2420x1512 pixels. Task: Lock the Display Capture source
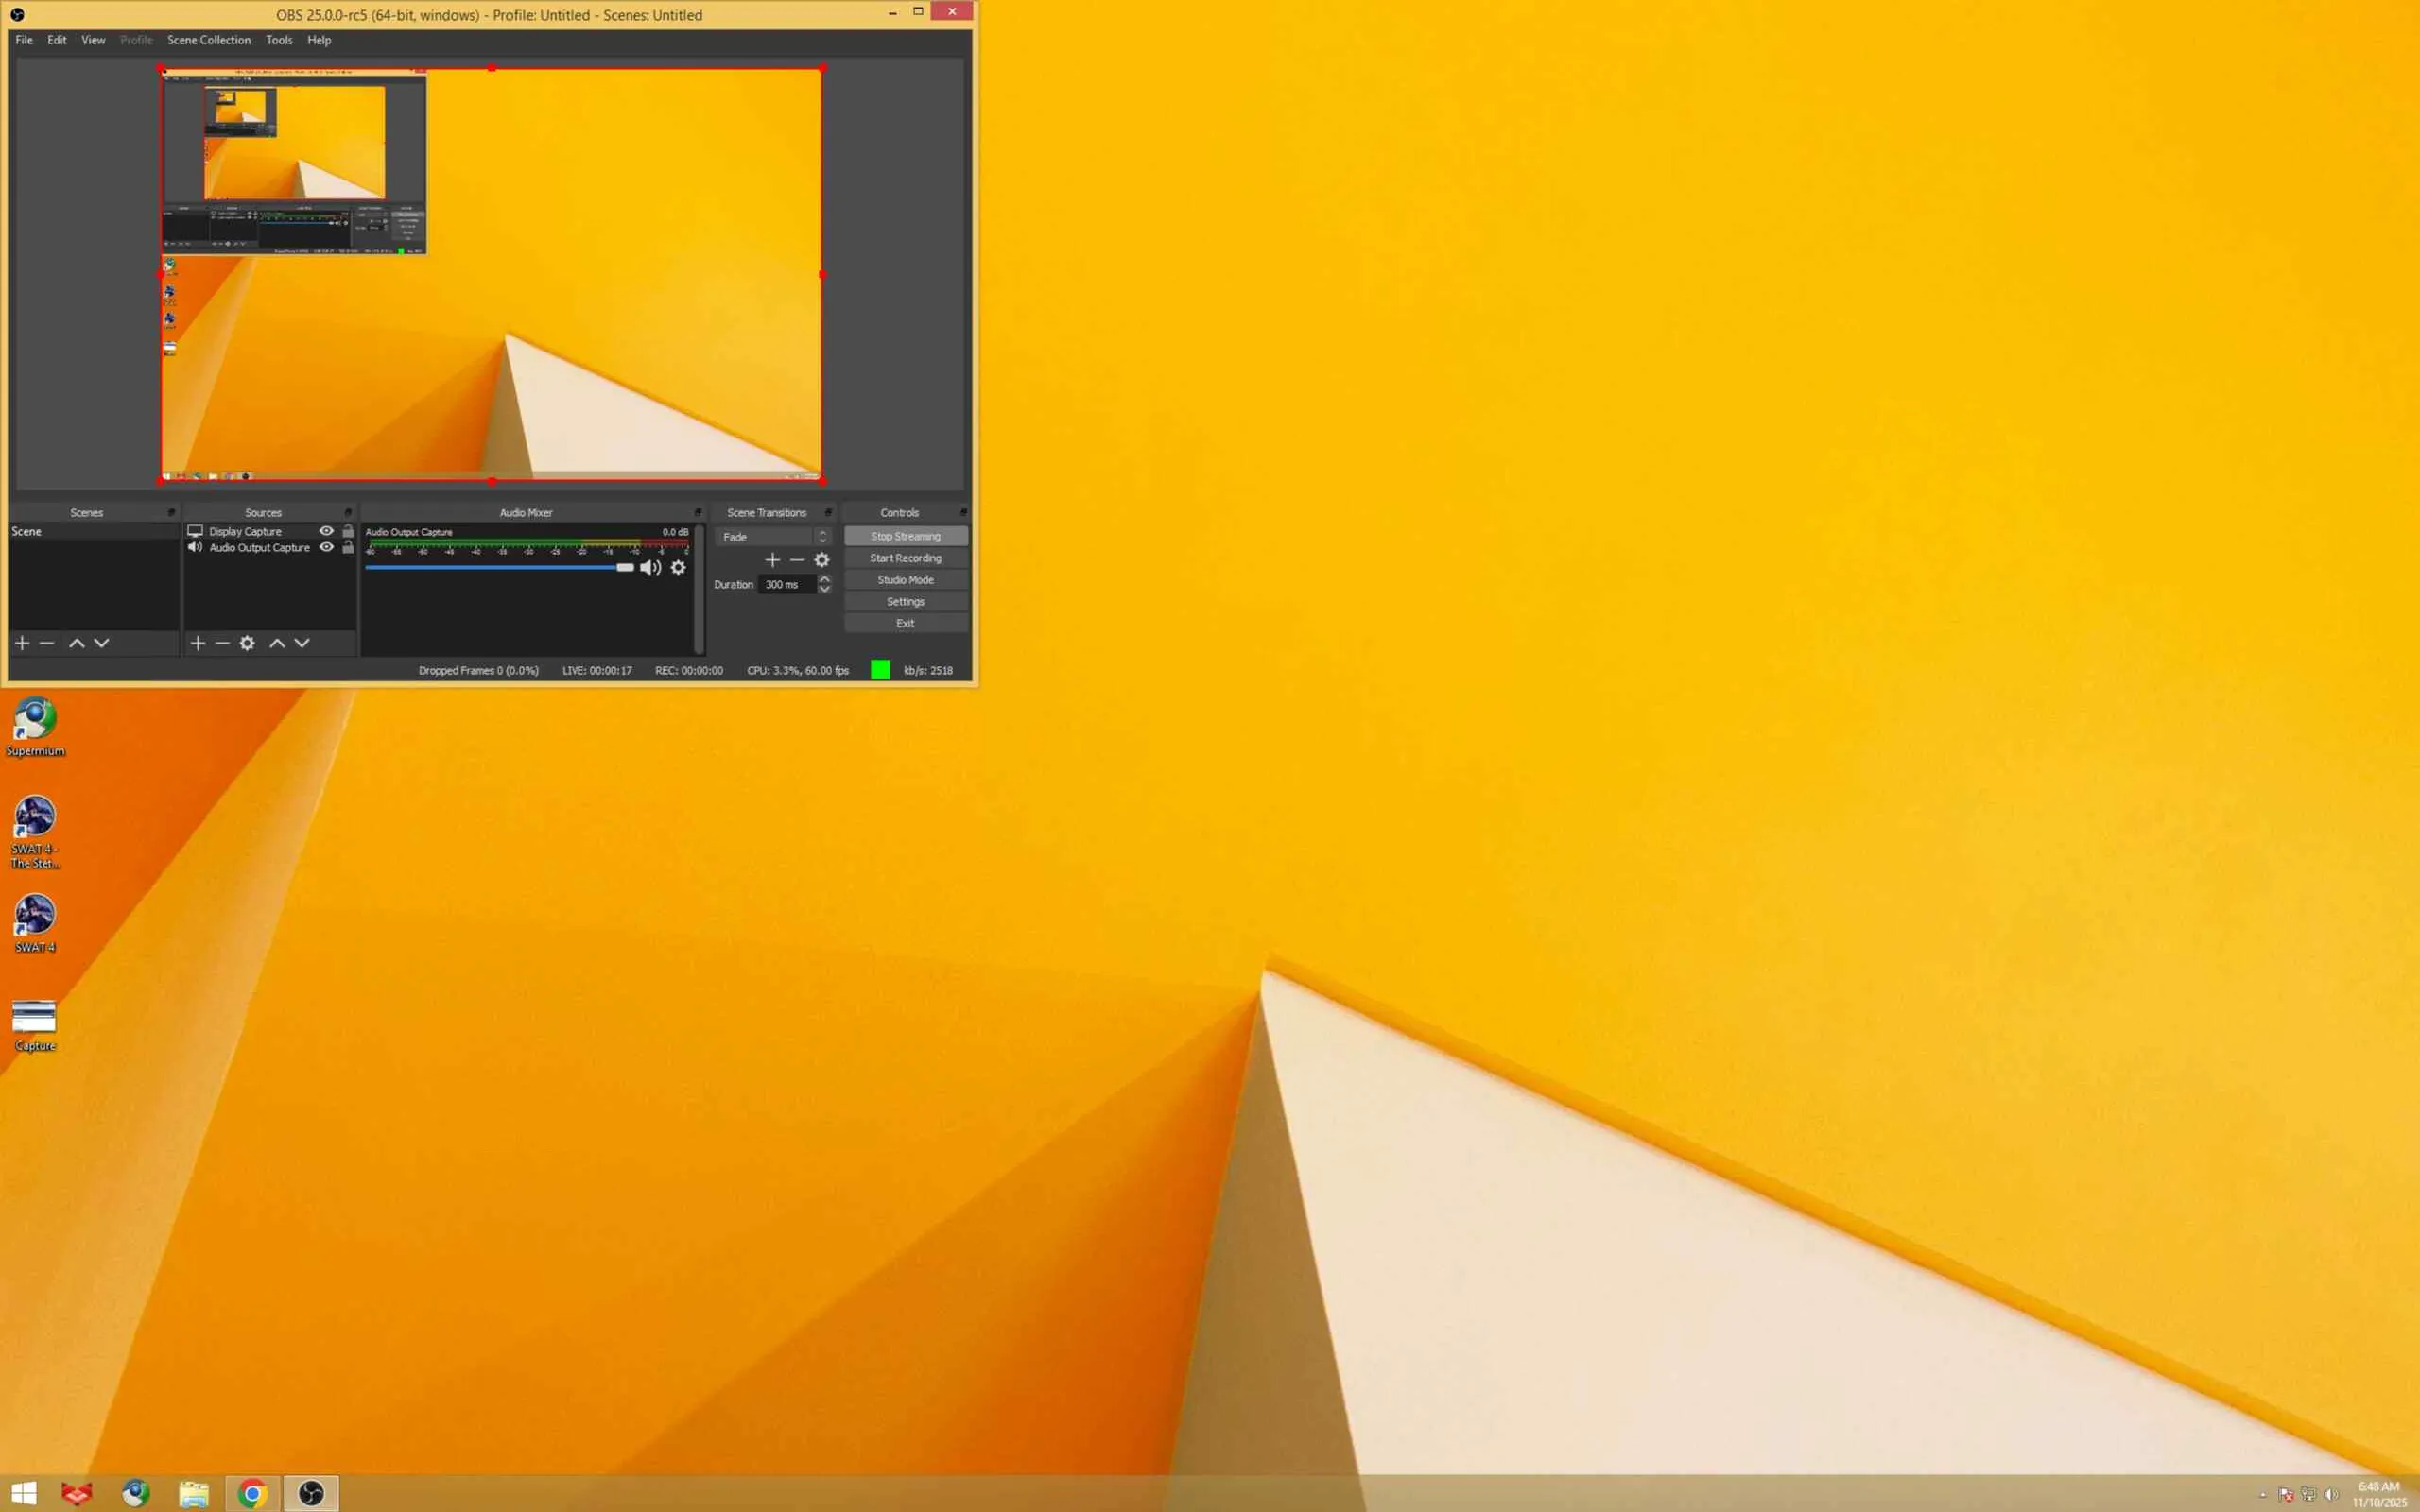tap(348, 531)
